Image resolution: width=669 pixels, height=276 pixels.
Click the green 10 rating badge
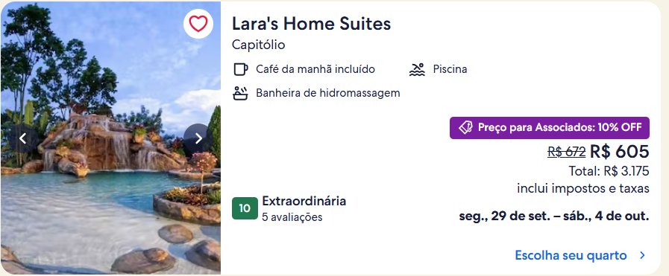(245, 208)
